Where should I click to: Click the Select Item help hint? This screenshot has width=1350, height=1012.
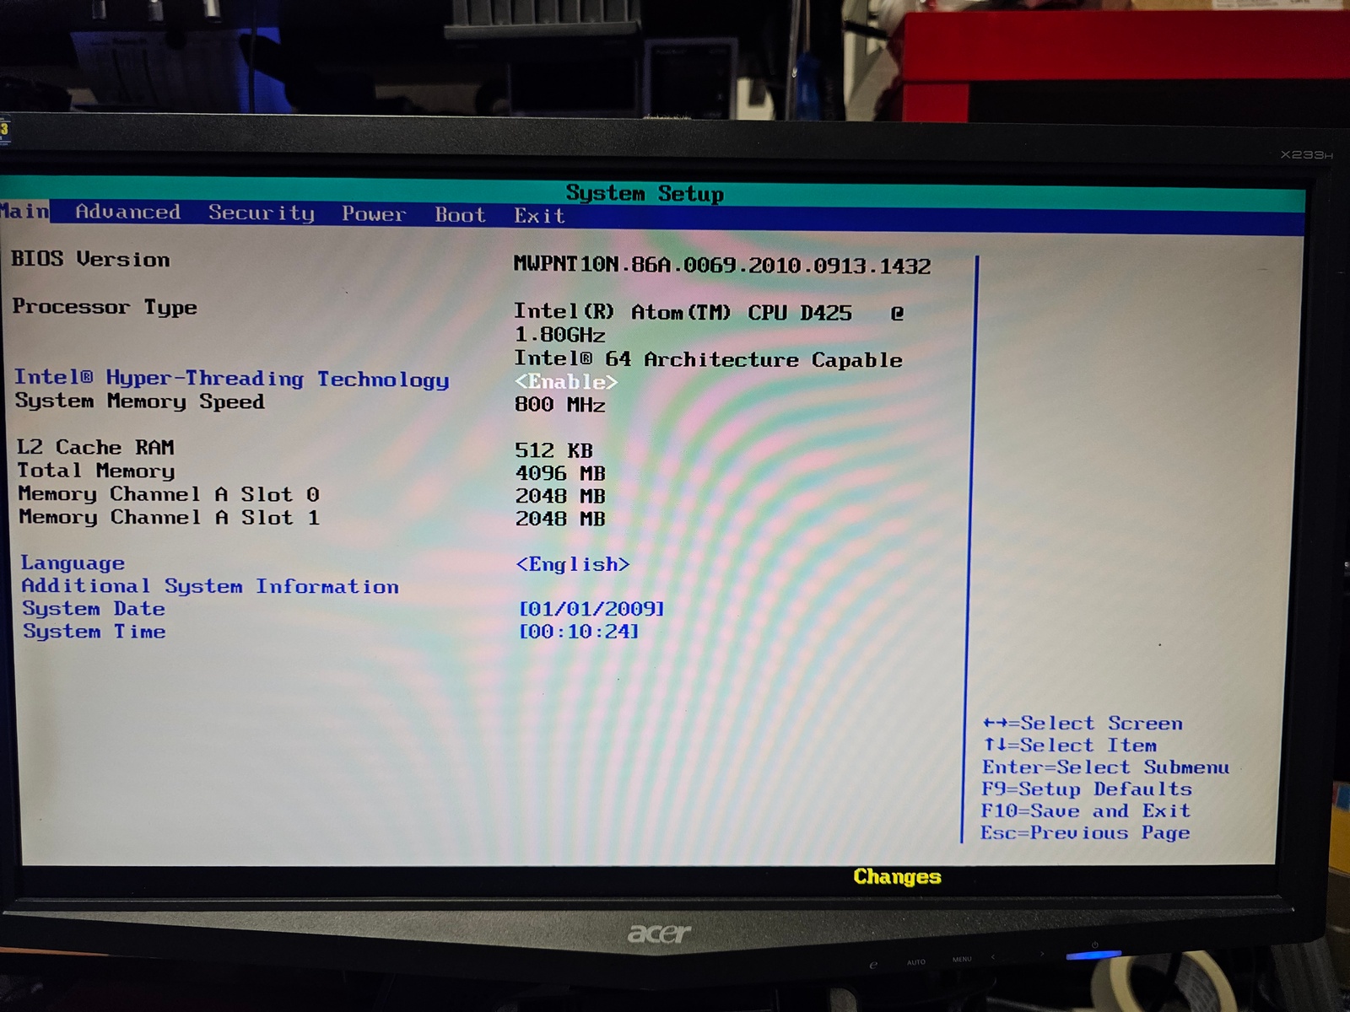pos(1070,746)
